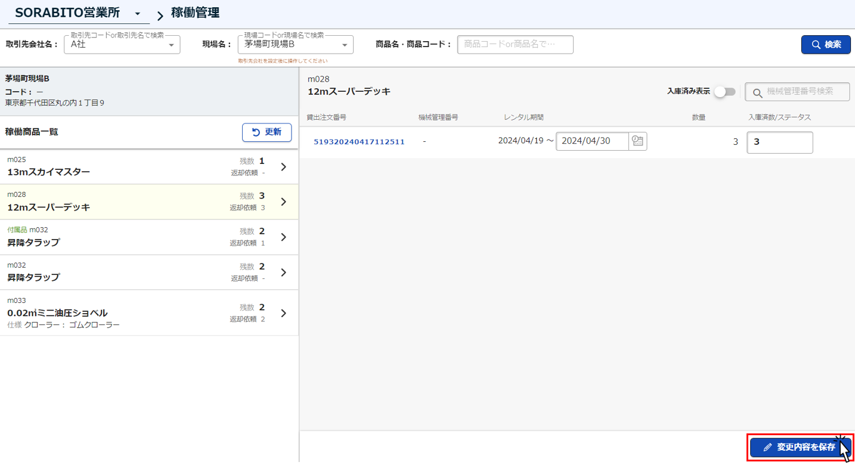Viewport: 855px width, 465px height.
Task: Click the start date 2024/04/19 text
Action: tap(521, 141)
